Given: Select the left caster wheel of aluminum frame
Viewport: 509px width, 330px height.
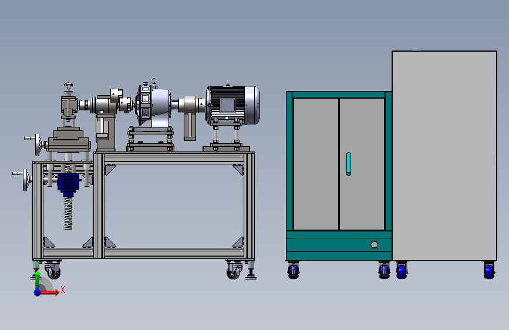Looking at the screenshot, I should click(x=53, y=270).
